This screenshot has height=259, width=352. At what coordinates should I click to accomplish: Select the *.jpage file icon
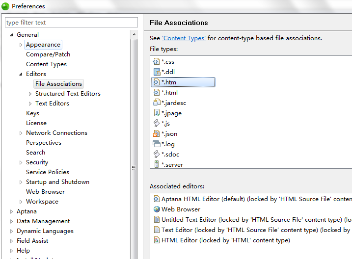point(157,113)
